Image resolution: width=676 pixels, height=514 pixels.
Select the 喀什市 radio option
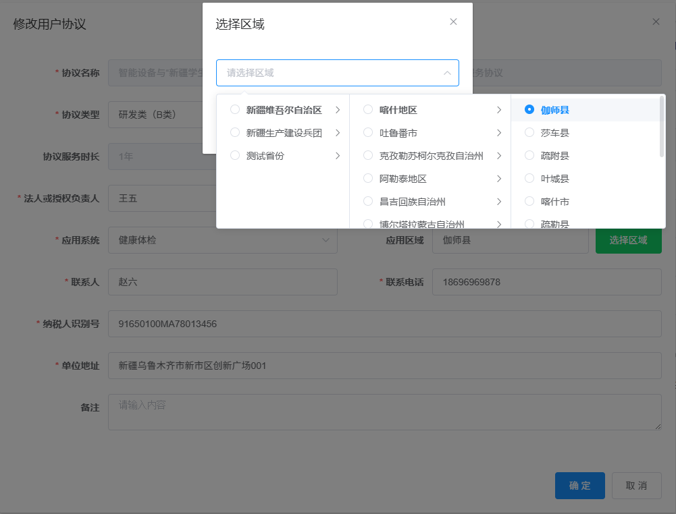[x=529, y=202]
